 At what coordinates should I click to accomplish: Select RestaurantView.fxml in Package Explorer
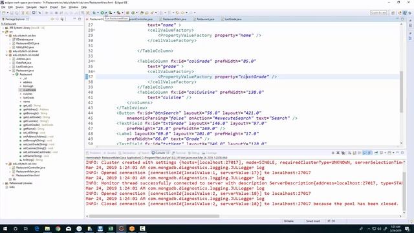[x=28, y=175]
